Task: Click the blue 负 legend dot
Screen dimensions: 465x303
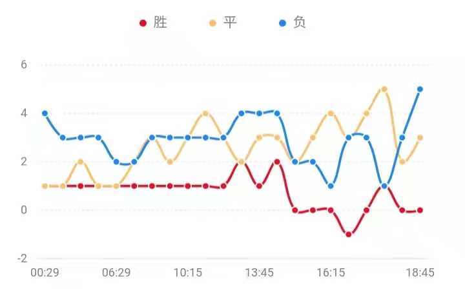Action: click(282, 23)
